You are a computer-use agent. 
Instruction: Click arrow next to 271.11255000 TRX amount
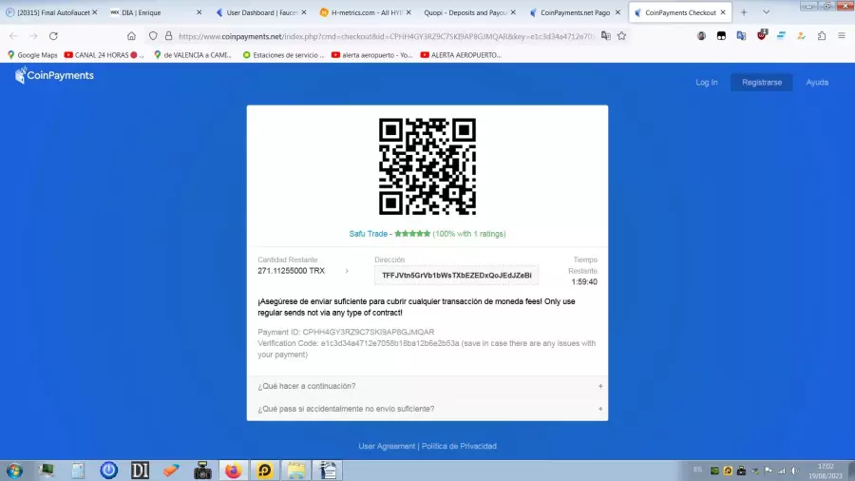(347, 271)
